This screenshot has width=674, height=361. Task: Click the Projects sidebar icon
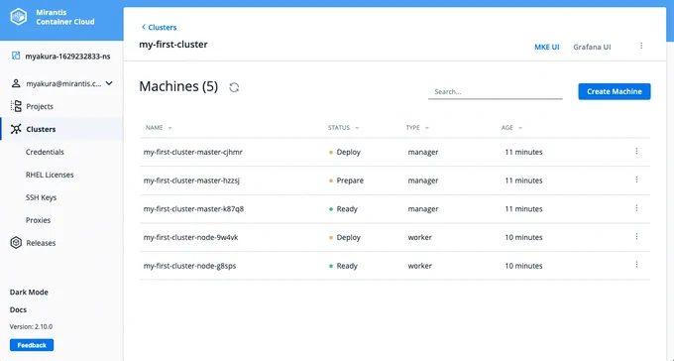(16, 106)
